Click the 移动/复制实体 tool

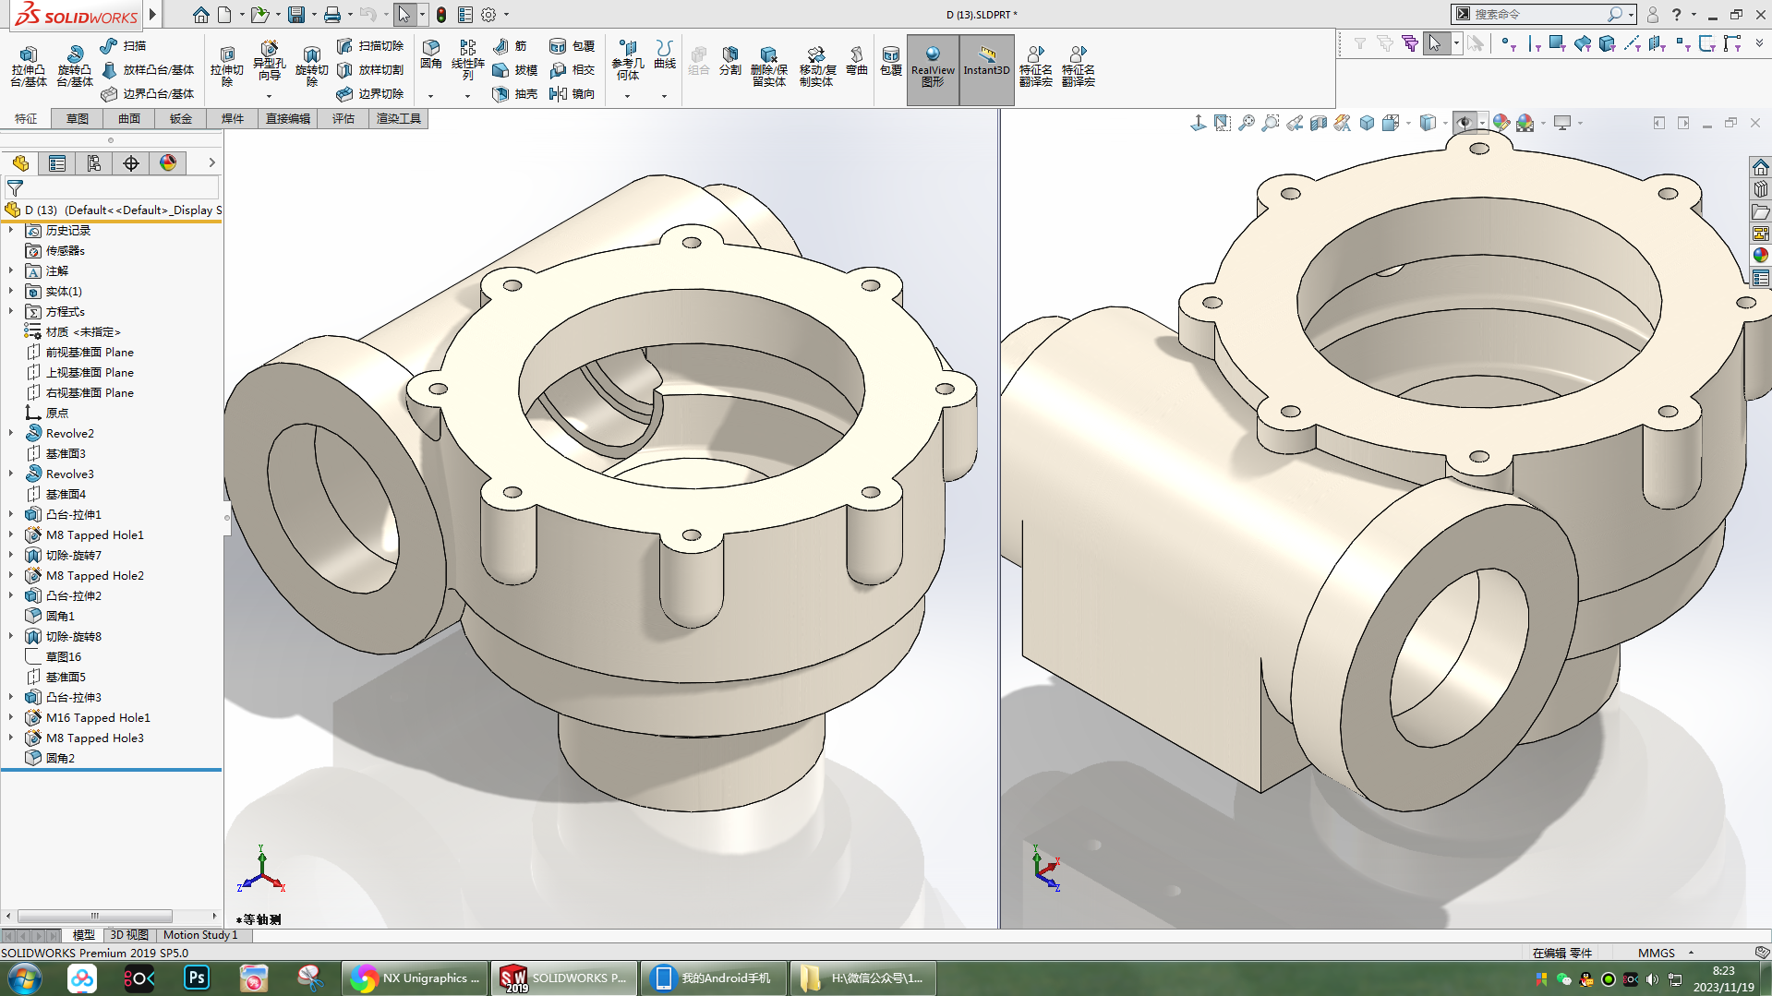(x=816, y=66)
